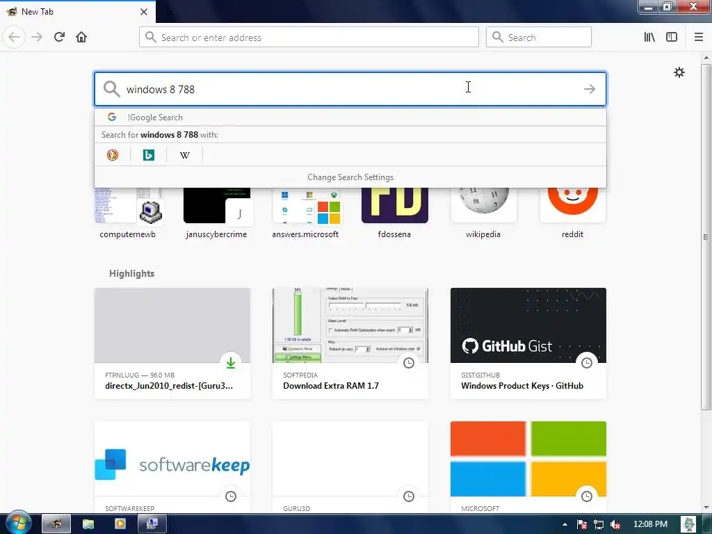This screenshot has width=712, height=534.
Task: Click the browser Forward arrow button
Action: (x=37, y=37)
